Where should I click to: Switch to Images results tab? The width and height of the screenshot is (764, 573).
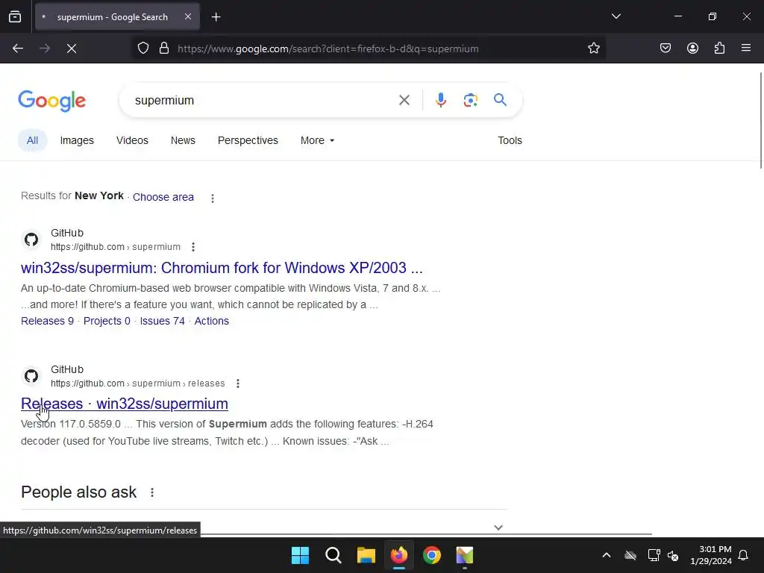tap(77, 140)
